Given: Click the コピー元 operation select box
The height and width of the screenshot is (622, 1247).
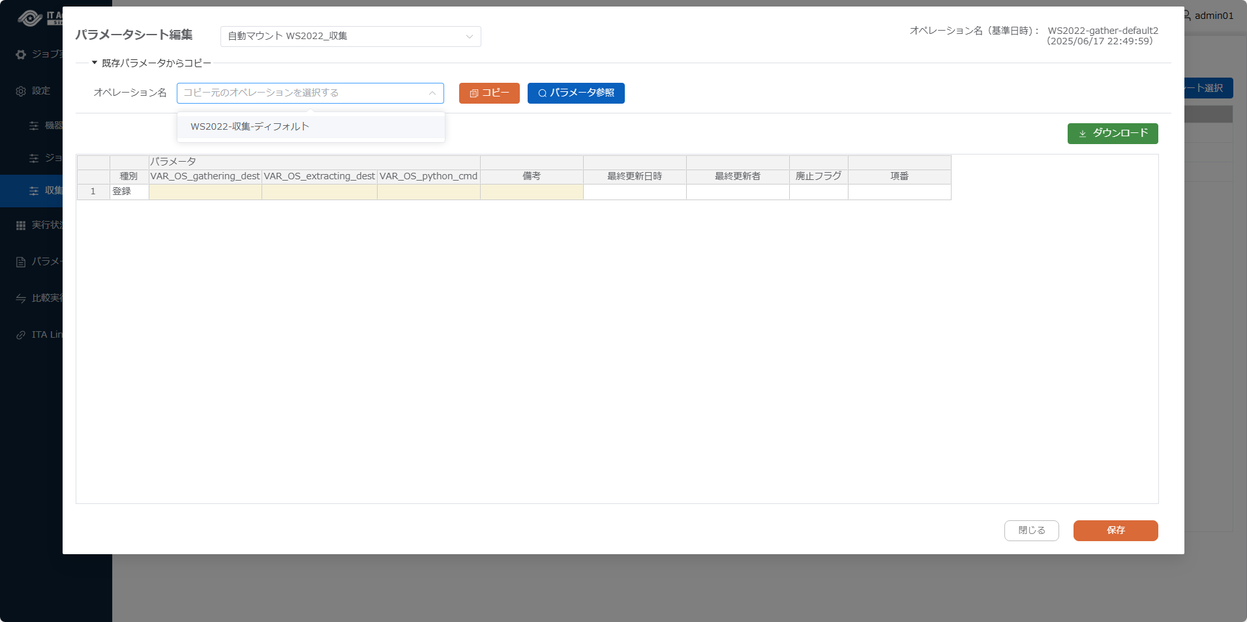Looking at the screenshot, I should [x=310, y=93].
